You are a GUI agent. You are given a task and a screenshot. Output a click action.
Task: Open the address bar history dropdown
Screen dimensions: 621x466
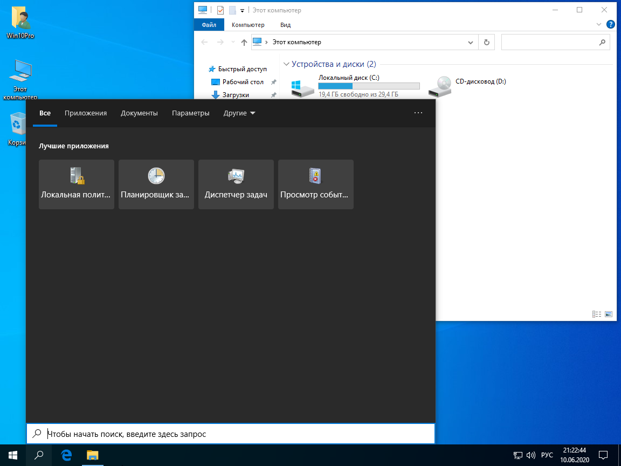470,42
